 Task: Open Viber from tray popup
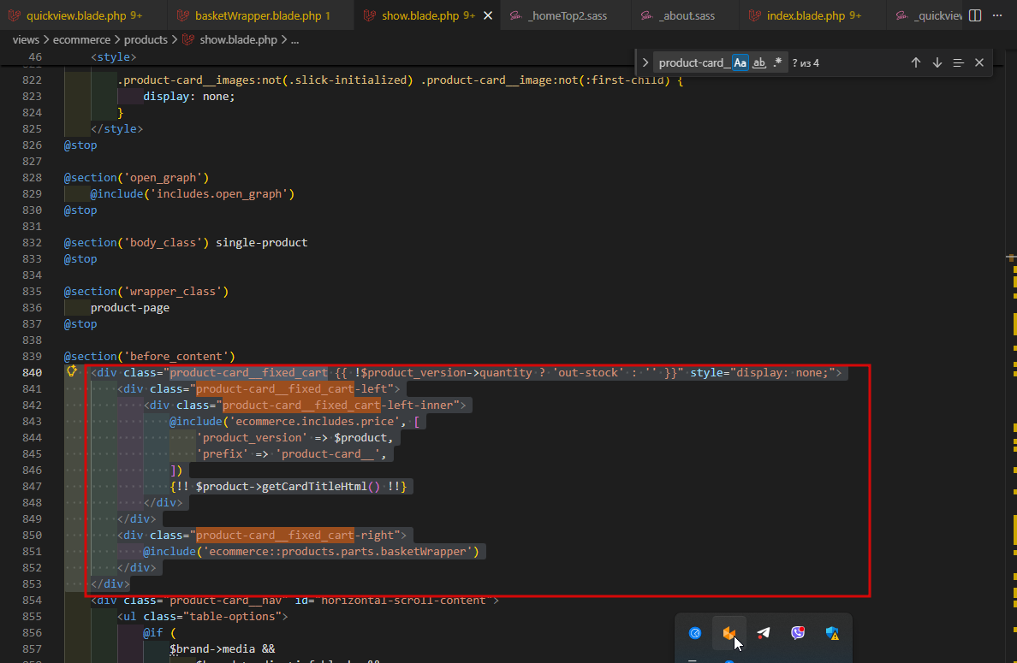tap(798, 633)
